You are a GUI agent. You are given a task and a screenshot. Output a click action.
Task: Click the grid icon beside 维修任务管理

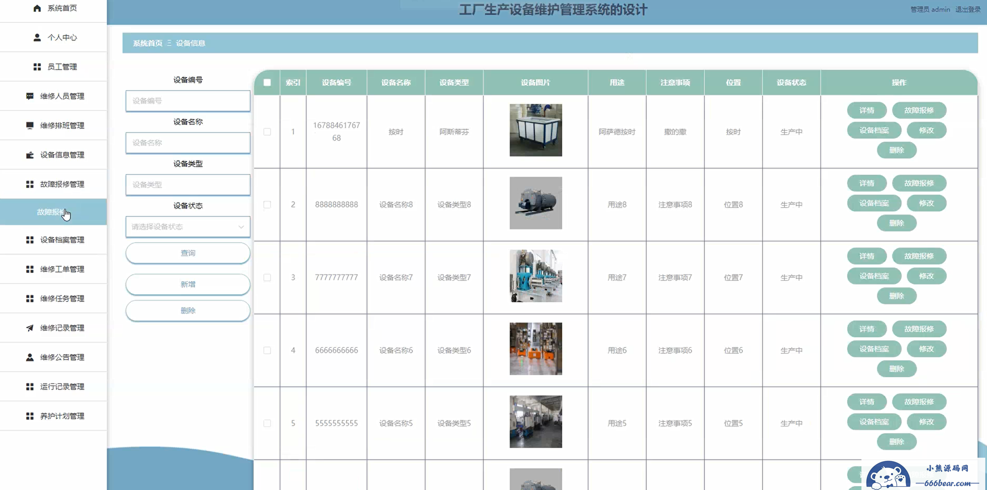click(30, 299)
